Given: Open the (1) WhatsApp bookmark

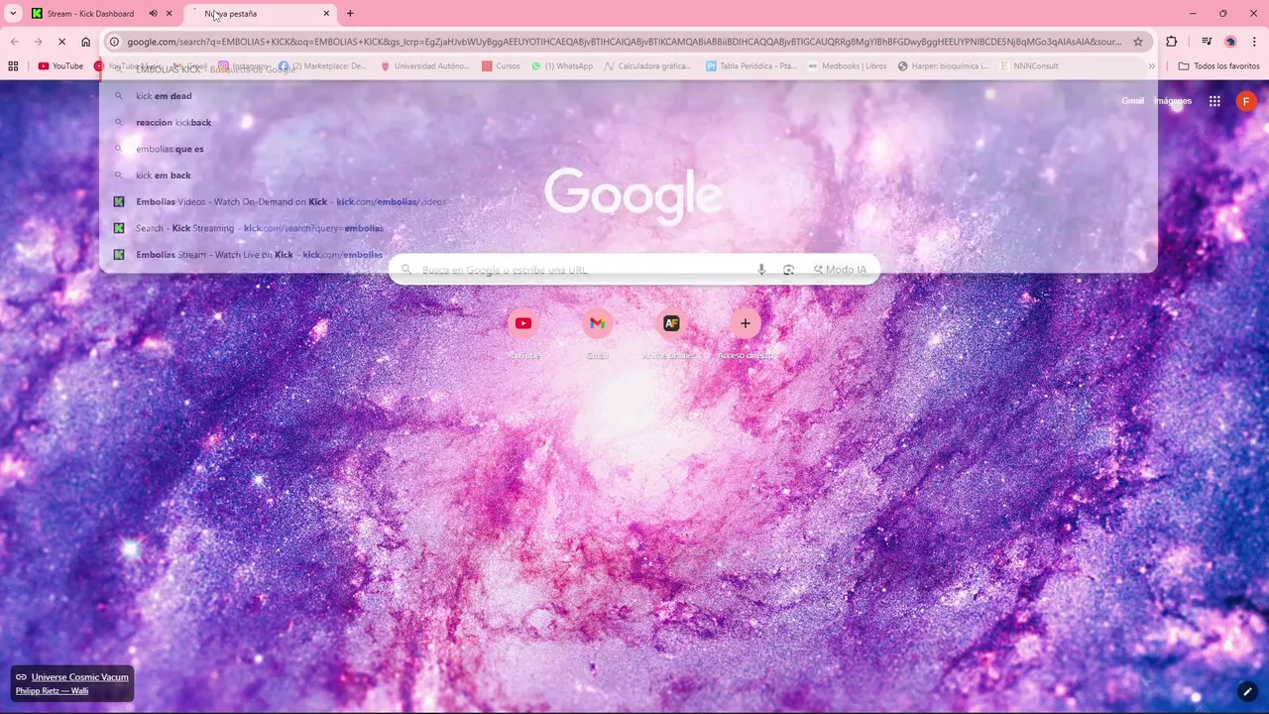Looking at the screenshot, I should click(562, 66).
